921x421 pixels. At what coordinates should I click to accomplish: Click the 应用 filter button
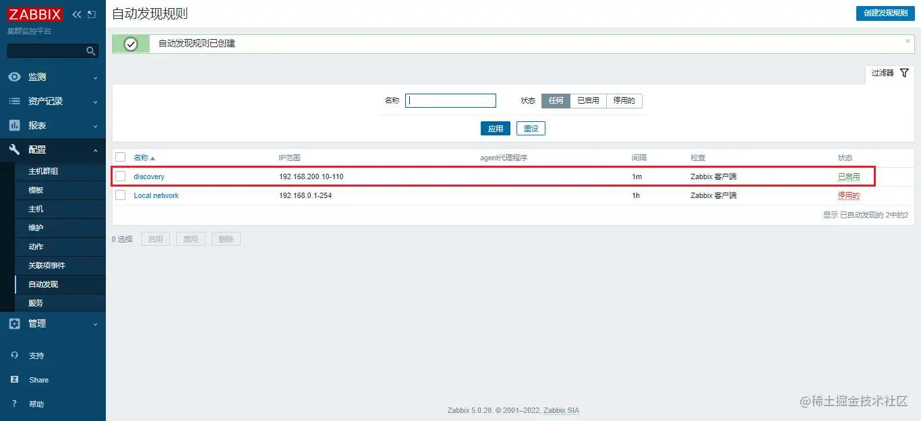(x=496, y=129)
